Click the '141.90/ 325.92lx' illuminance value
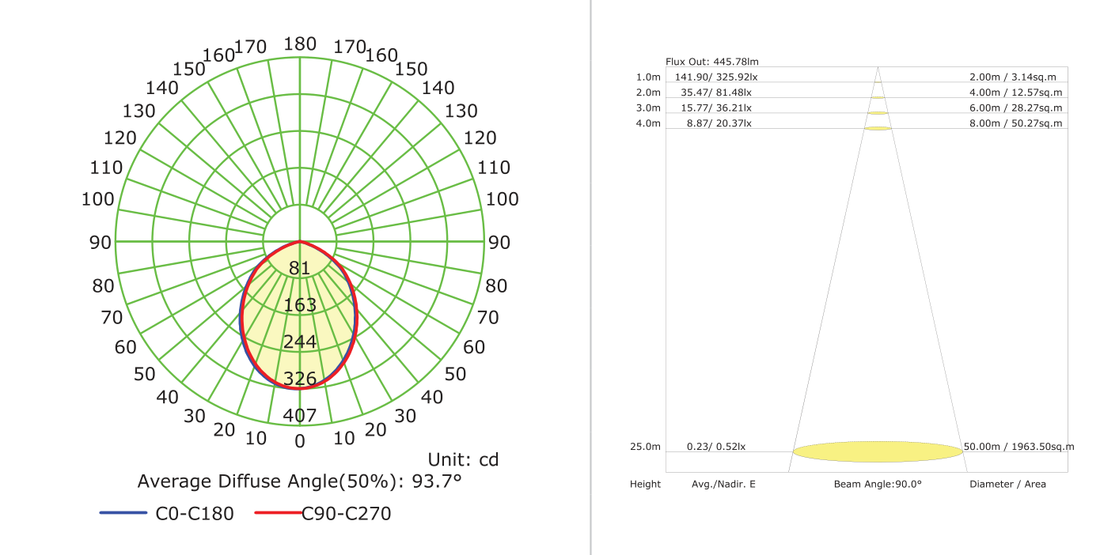The height and width of the screenshot is (555, 1119). [716, 77]
